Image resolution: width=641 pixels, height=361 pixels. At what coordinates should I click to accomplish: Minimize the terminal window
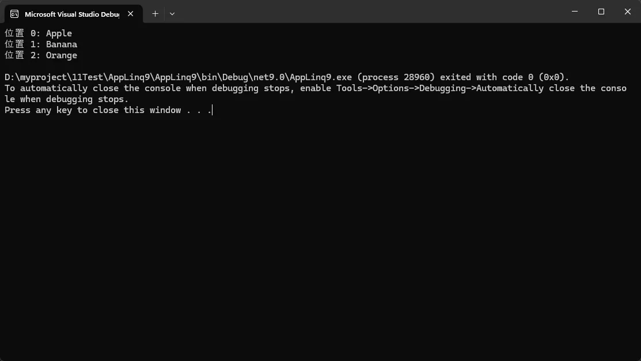point(575,12)
